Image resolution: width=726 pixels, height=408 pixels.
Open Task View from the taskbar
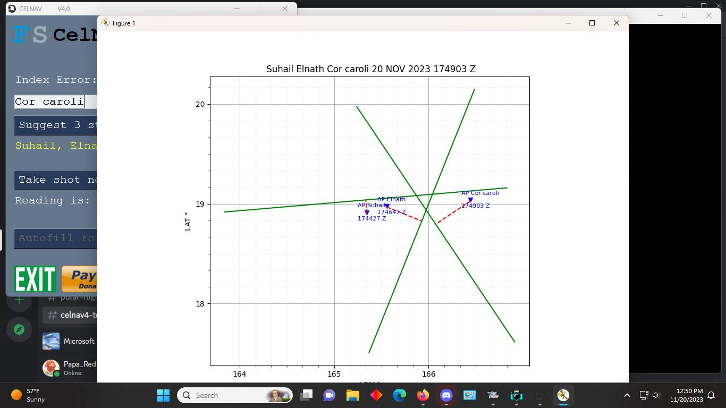point(306,395)
